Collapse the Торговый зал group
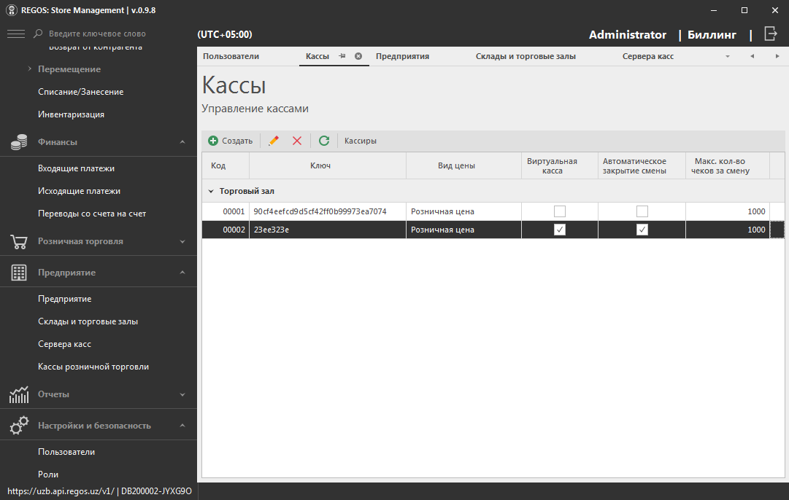Screen dimensions: 789x500 [211, 192]
